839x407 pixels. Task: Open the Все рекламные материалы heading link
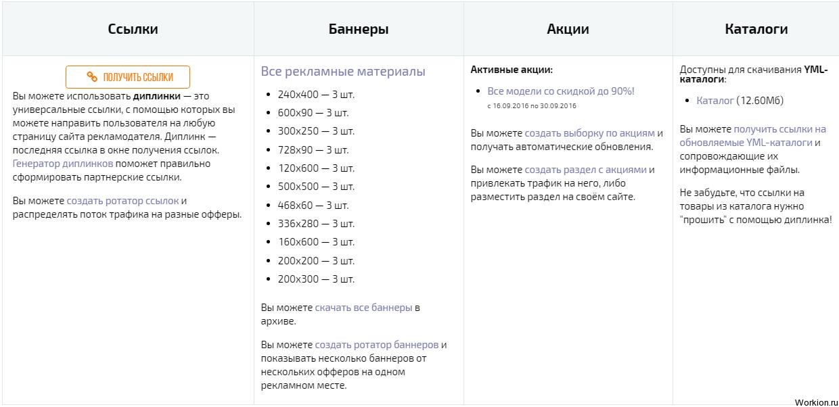coord(343,72)
